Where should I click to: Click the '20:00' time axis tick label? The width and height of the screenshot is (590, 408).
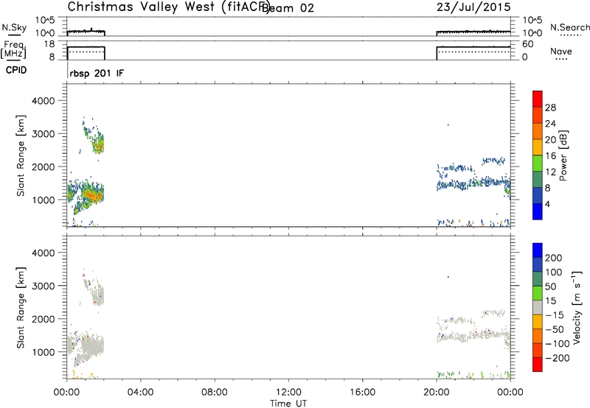pyautogui.click(x=437, y=393)
